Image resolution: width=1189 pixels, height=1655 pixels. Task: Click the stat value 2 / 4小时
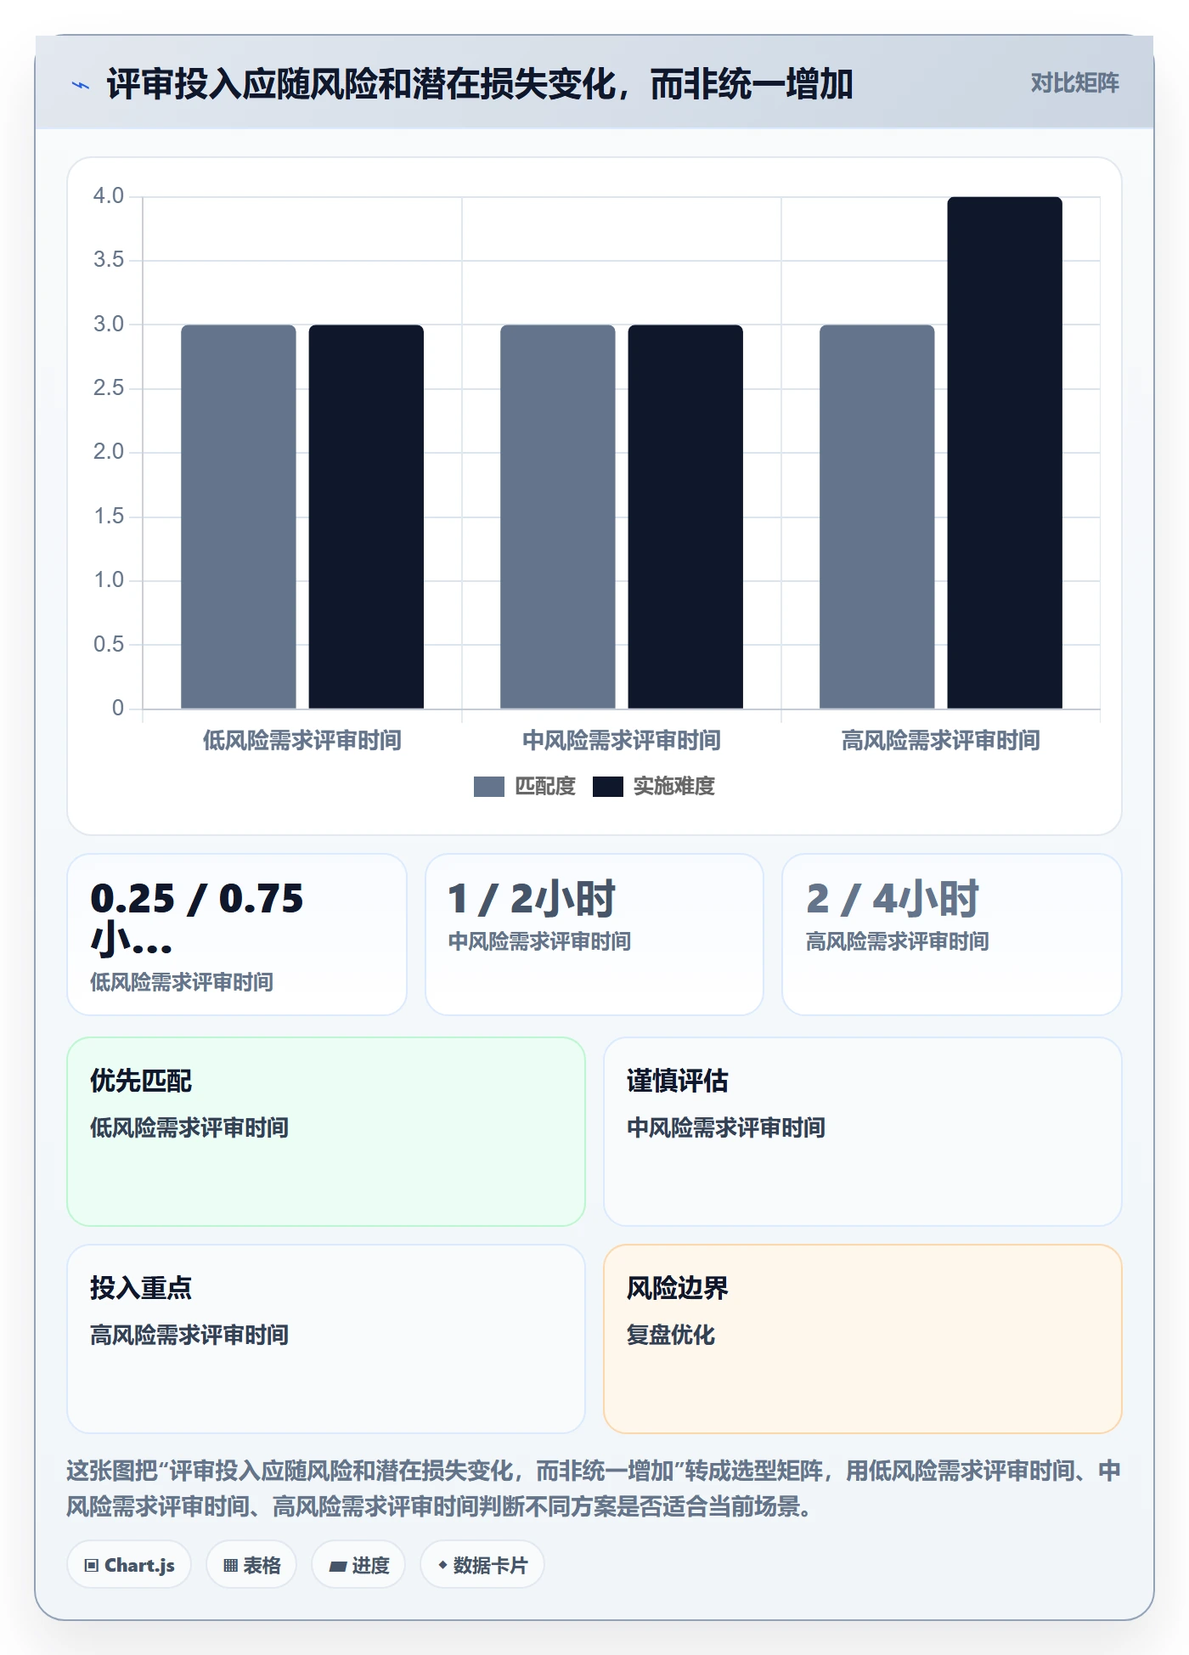click(893, 899)
